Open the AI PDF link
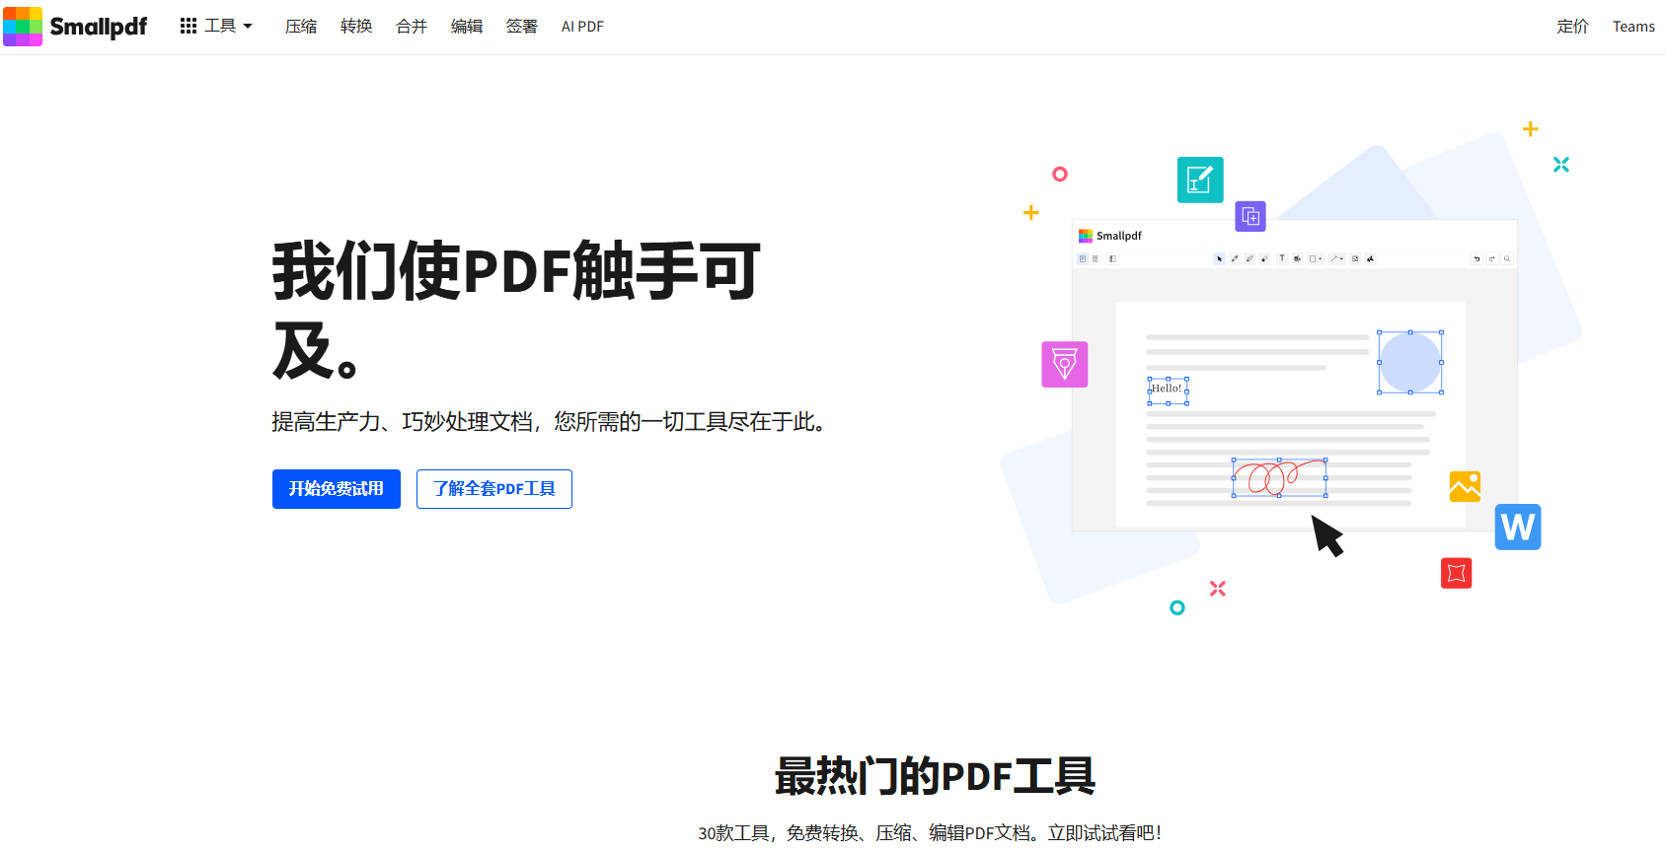Image resolution: width=1665 pixels, height=852 pixels. click(x=582, y=27)
